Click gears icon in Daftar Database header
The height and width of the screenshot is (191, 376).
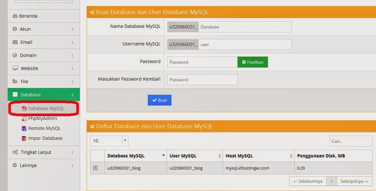tap(92, 126)
